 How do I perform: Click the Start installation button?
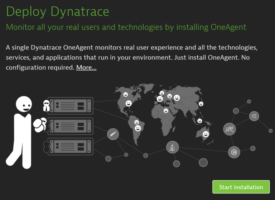241,187
